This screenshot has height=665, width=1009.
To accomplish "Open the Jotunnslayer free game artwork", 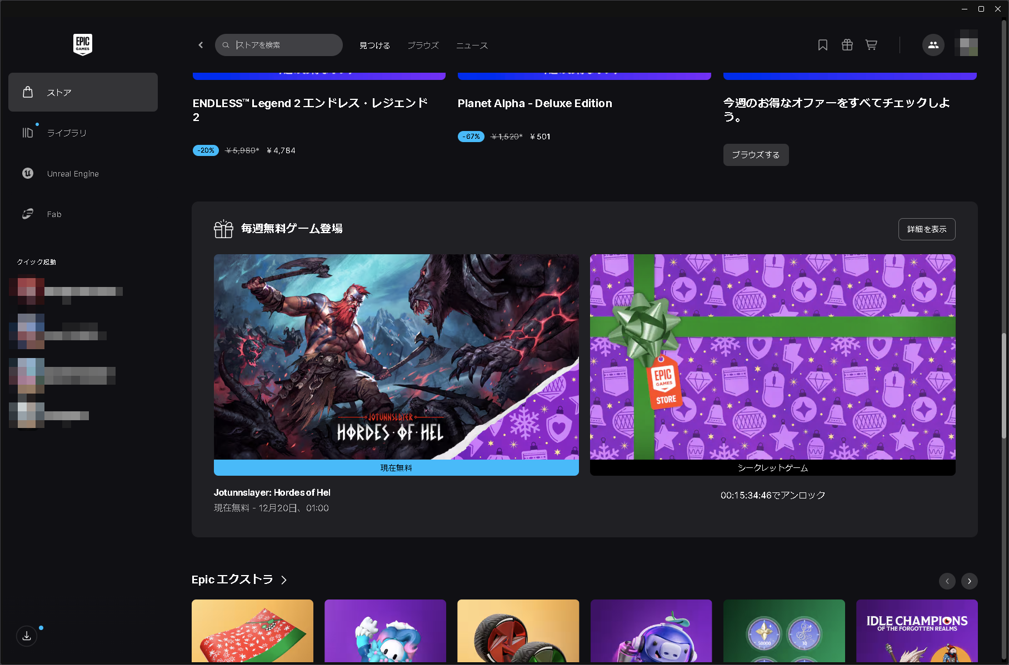I will pos(396,357).
